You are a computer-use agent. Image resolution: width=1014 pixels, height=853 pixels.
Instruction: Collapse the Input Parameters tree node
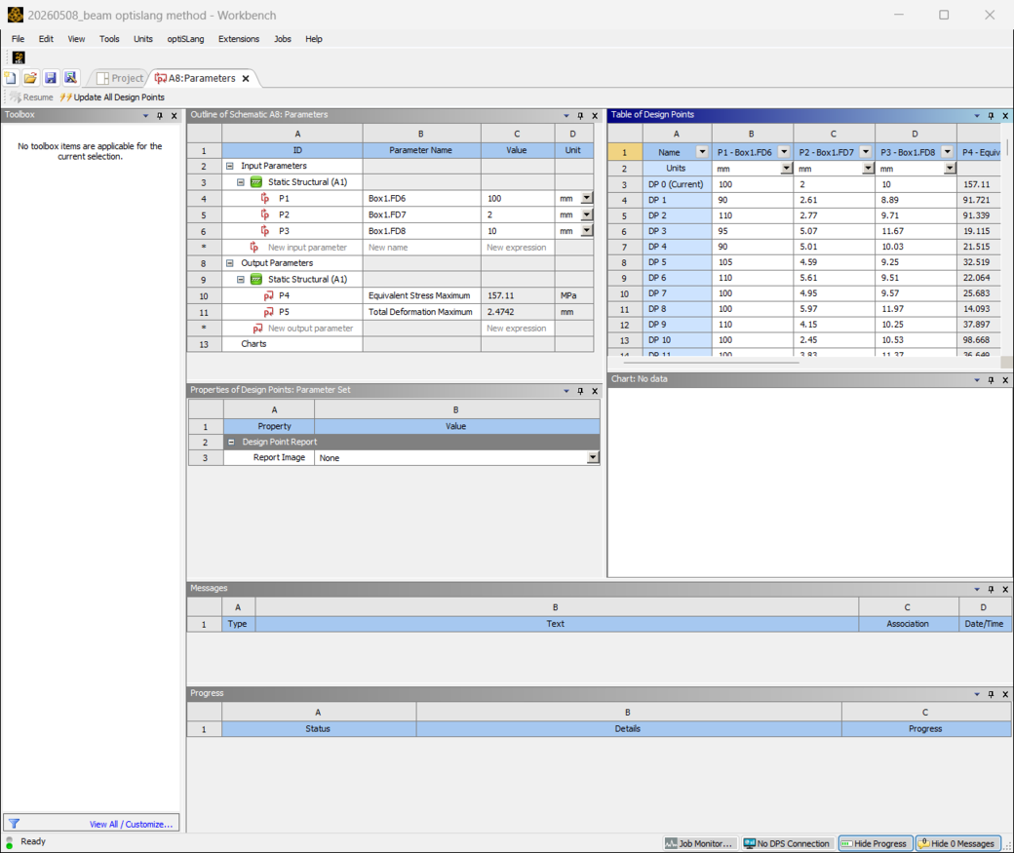229,166
